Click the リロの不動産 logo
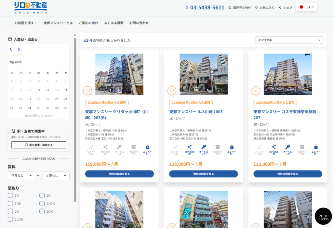The image size is (333, 228). [x=31, y=7]
